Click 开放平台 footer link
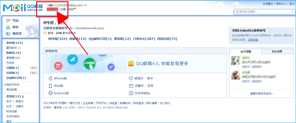296x123 pixels. [101, 103]
